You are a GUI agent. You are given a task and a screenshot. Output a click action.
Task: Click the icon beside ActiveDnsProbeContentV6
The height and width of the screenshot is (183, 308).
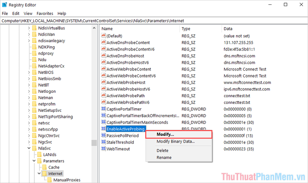[103, 49]
